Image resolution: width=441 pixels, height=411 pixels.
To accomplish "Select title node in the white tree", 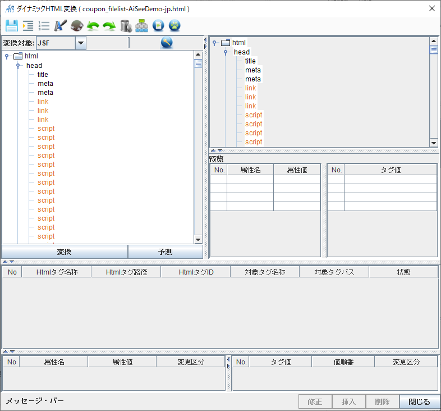I will click(43, 75).
